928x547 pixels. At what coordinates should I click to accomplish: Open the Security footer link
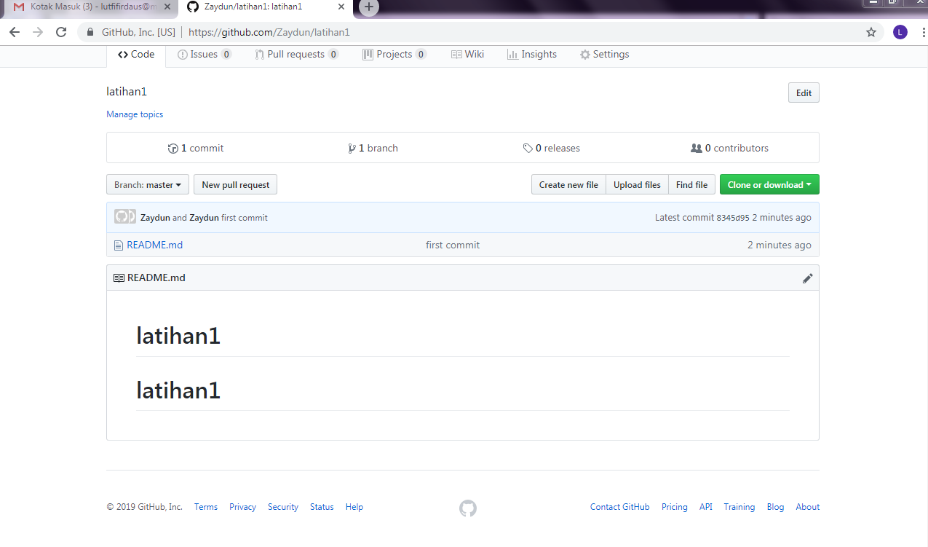tap(283, 507)
